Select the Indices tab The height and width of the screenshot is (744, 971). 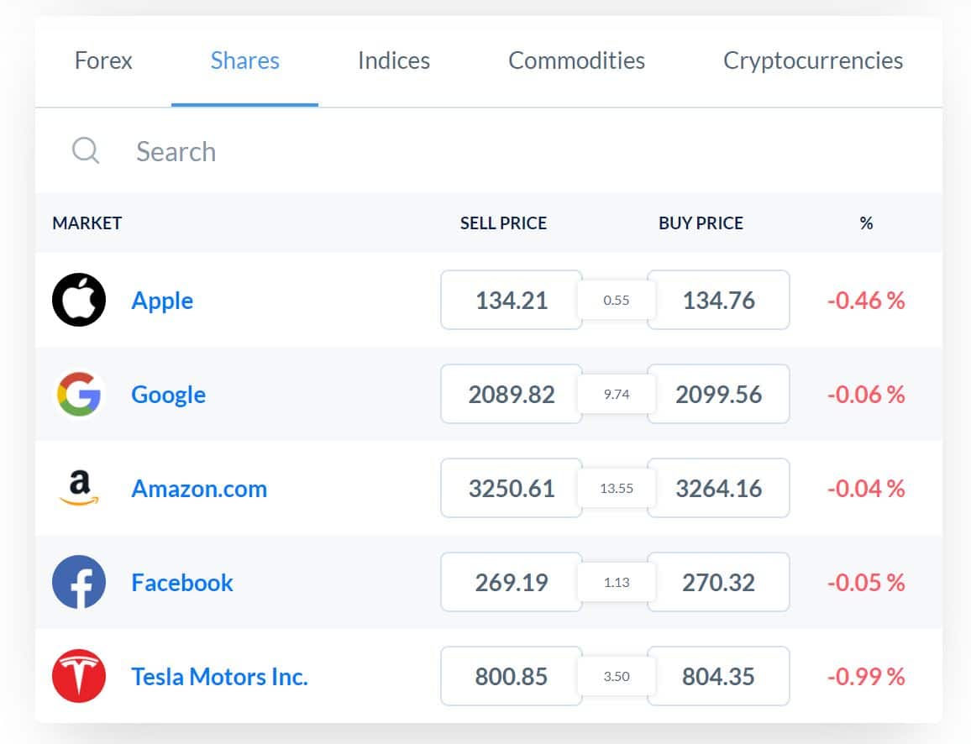tap(394, 60)
